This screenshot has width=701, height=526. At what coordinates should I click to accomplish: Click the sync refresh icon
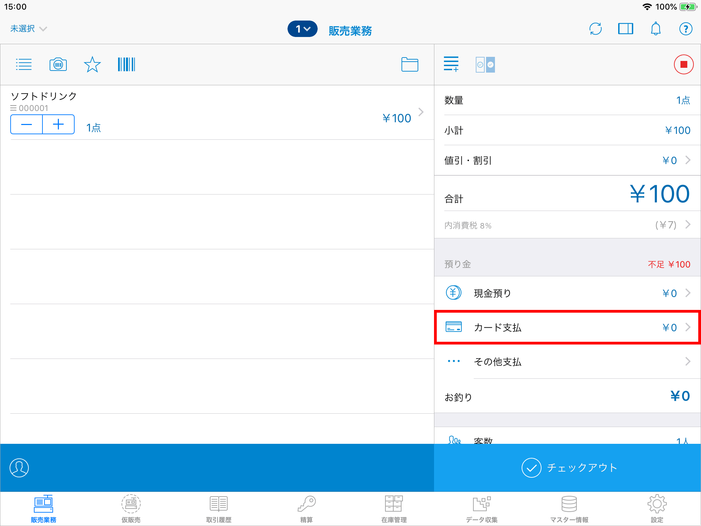tap(596, 29)
